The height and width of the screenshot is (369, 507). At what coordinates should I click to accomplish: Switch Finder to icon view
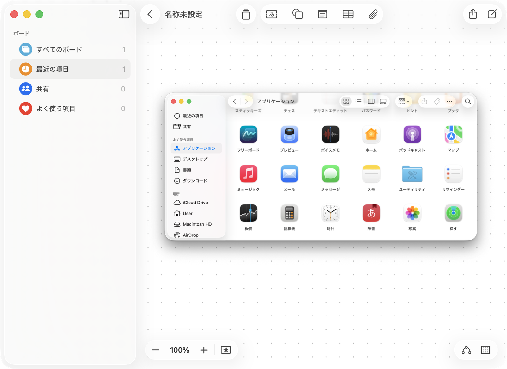pos(346,101)
